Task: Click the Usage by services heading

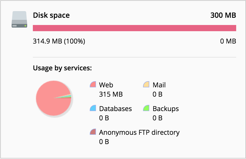Action: coord(62,68)
